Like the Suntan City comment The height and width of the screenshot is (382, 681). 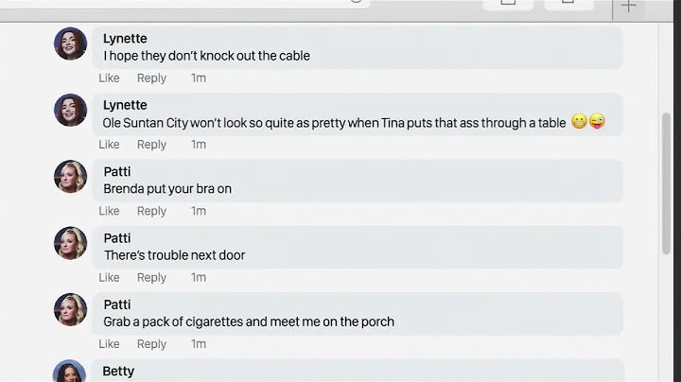109,145
